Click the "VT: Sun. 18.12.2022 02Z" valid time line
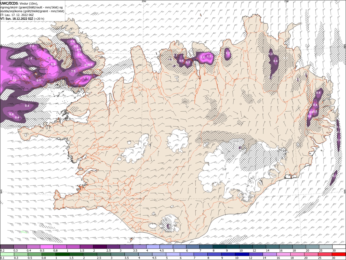Image resolution: width=346 pixels, height=260 pixels. click(16, 19)
